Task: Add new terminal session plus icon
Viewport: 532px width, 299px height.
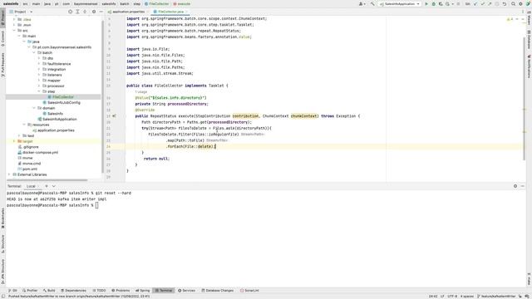Action: tap(47, 186)
